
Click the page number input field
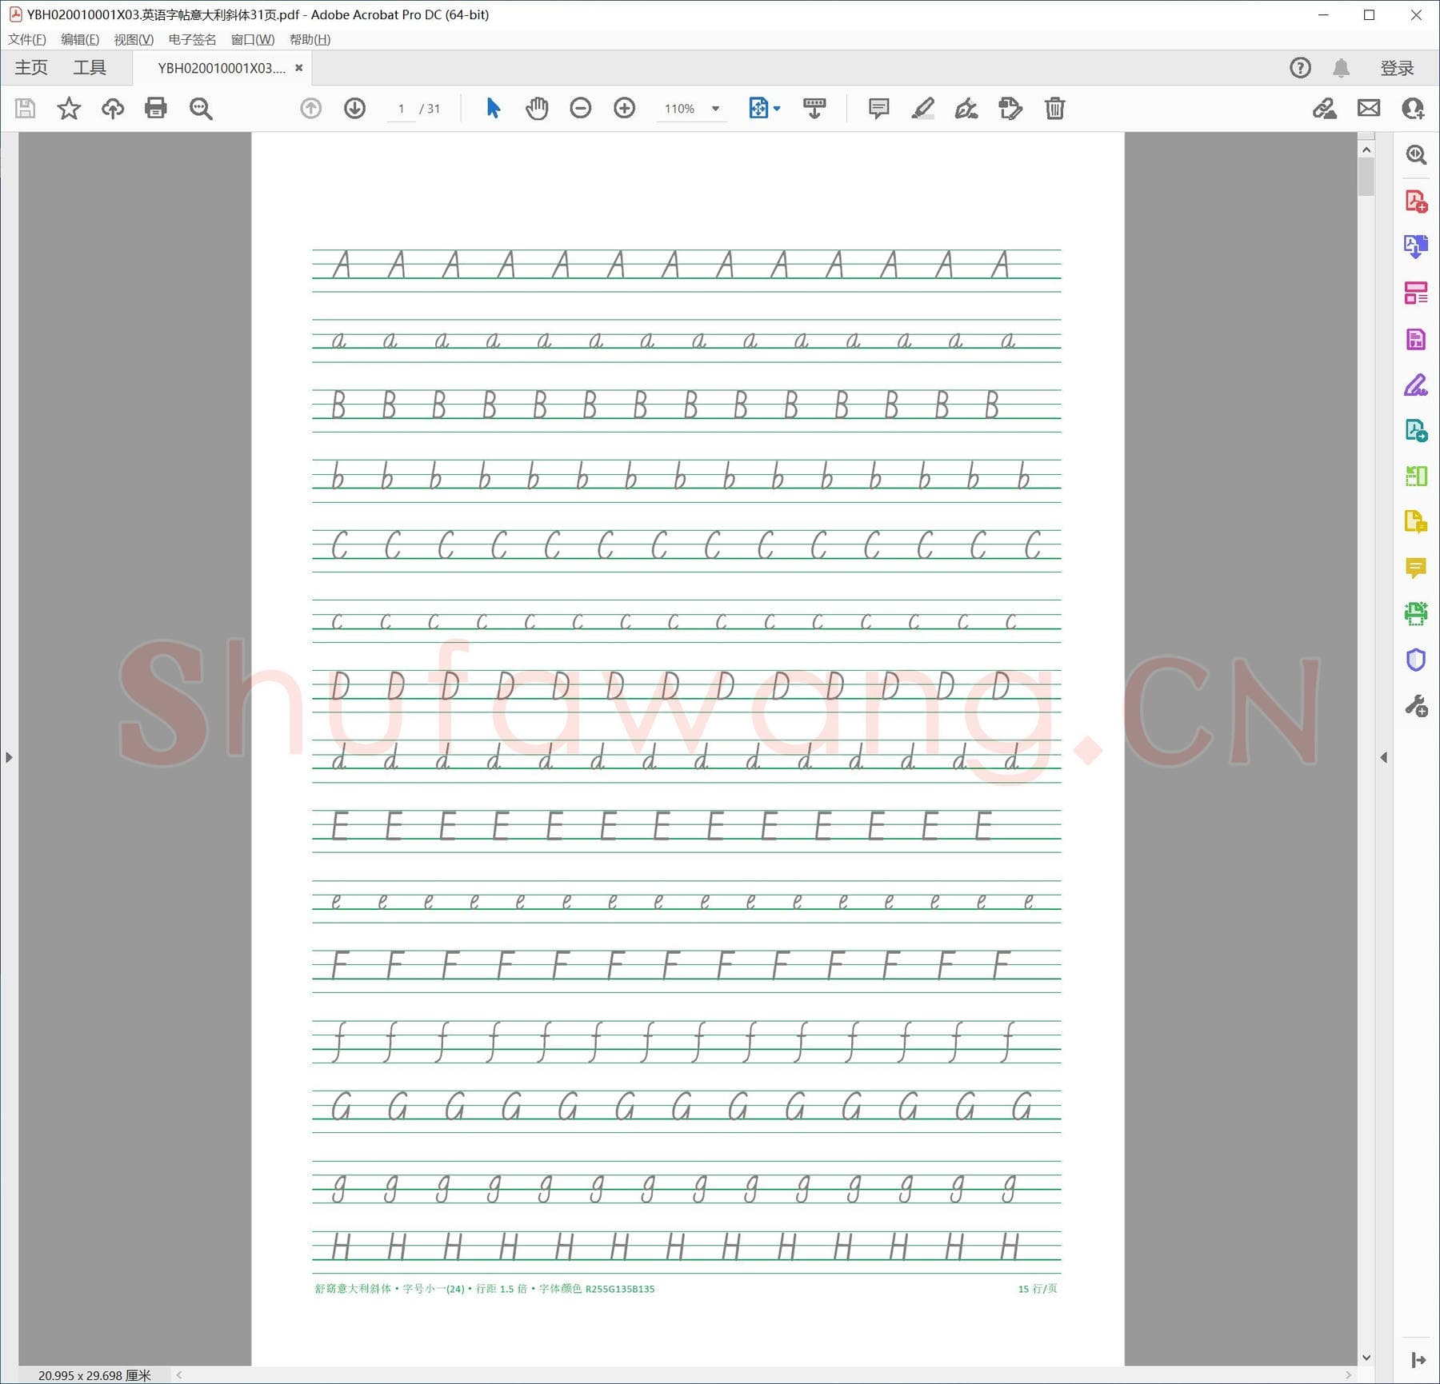[x=402, y=109]
